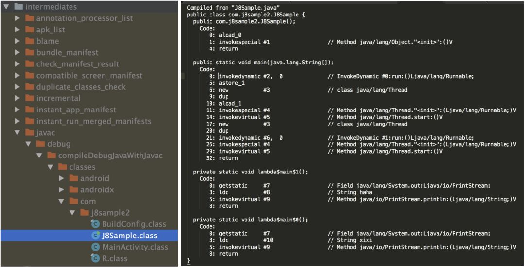Collapse the compileDebugJavaWithJavac node arrow
Image resolution: width=525 pixels, height=267 pixels.
click(x=39, y=156)
